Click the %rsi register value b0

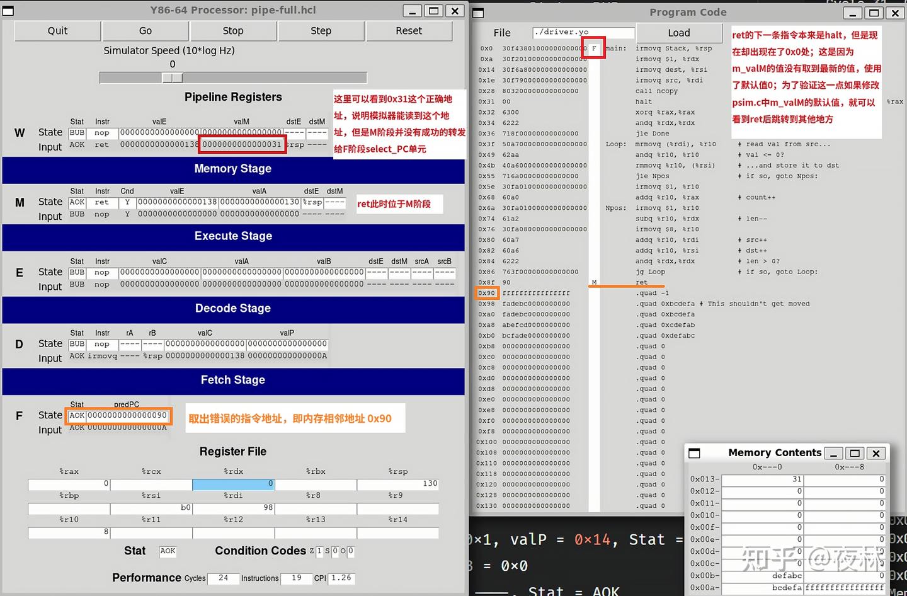151,508
